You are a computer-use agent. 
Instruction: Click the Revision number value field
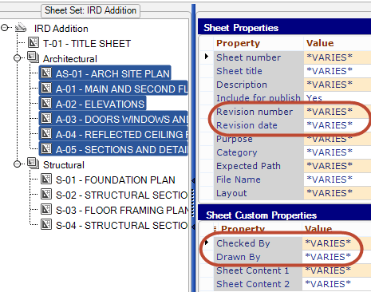coord(337,112)
